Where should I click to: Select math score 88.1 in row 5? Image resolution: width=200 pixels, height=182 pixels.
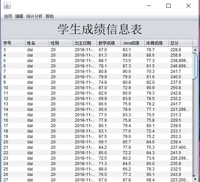click(109, 61)
